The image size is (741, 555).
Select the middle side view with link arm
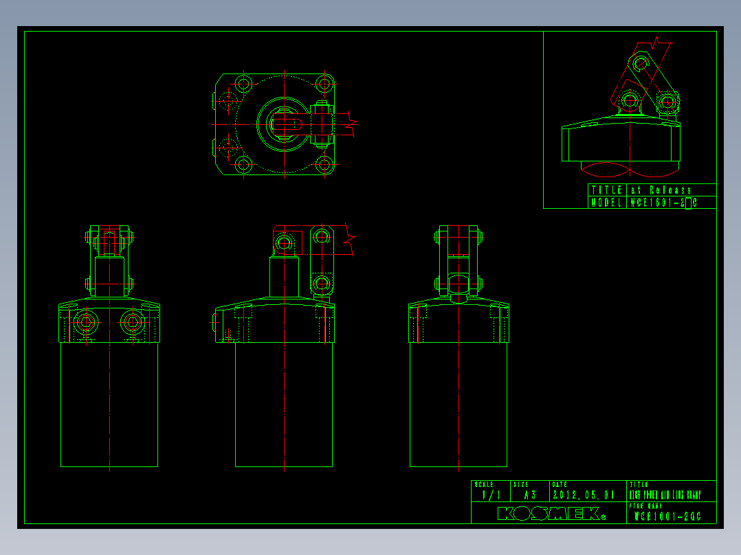[x=283, y=347]
